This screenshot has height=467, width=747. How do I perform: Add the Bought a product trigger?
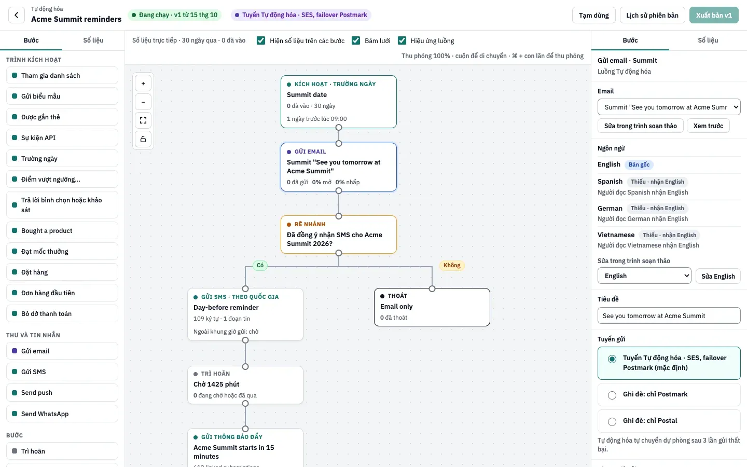pyautogui.click(x=62, y=230)
